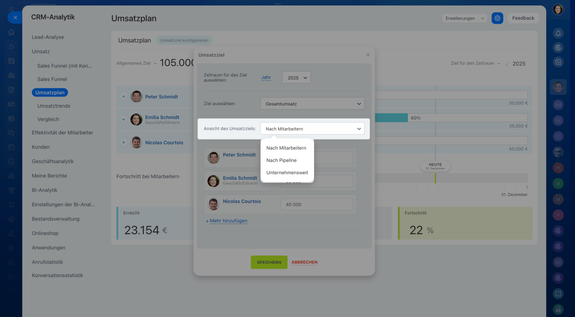Viewport: 575px width, 317px height.
Task: Click Umsatzziel konfigurieren button
Action: pyautogui.click(x=184, y=40)
